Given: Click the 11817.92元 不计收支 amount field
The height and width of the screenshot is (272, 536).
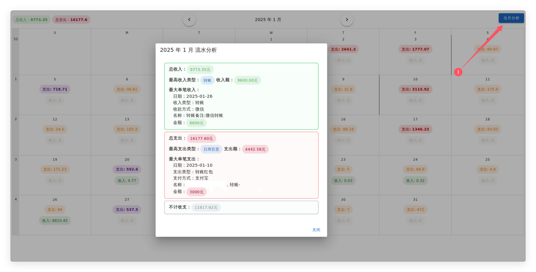Looking at the screenshot, I should coord(206,207).
